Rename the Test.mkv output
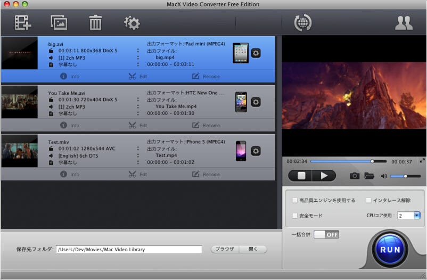The width and height of the screenshot is (427, 280). pos(206,174)
